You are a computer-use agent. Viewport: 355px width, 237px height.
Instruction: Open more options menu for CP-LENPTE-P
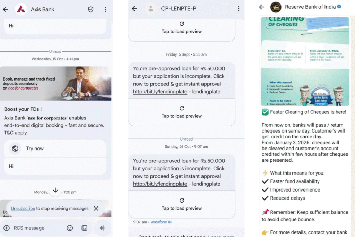(239, 9)
